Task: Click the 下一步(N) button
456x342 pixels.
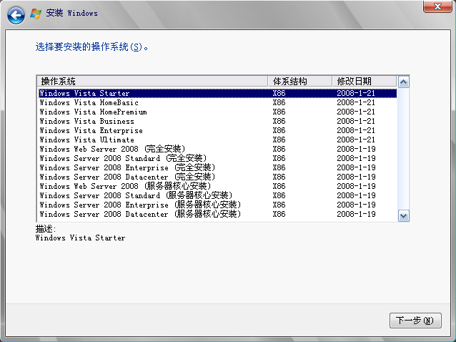Action: [415, 321]
